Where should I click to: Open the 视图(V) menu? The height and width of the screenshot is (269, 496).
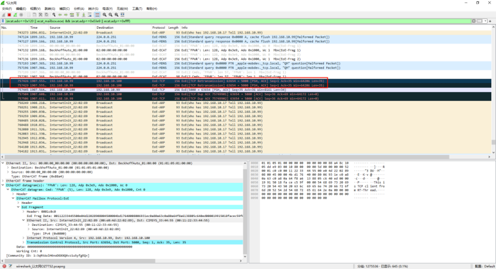coord(35,8)
